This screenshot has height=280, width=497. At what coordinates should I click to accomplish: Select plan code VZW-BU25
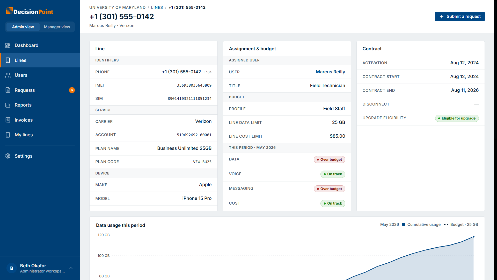[202, 162]
